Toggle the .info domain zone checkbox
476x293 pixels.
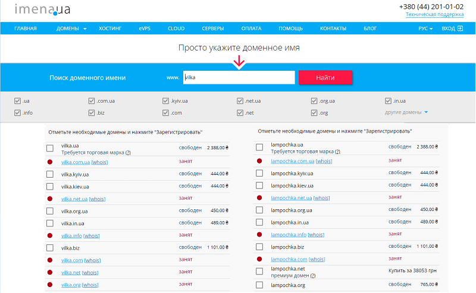(17, 113)
